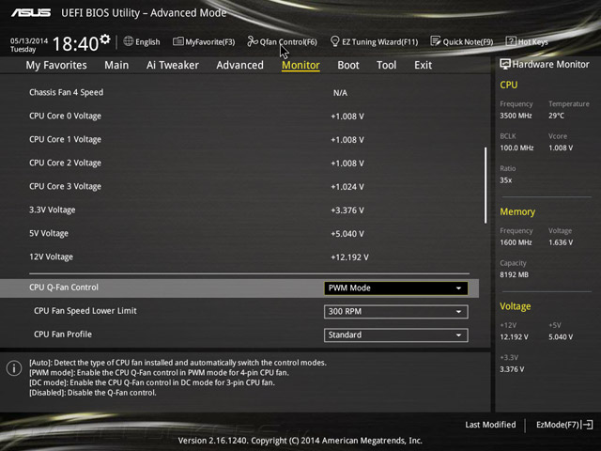Screen dimensions: 601x451
Task: Click CPU Core 2 Voltage label
Action: [x=65, y=163]
